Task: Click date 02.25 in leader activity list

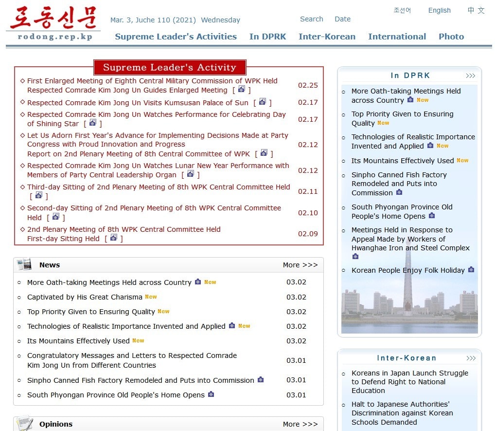Action: 308,85
